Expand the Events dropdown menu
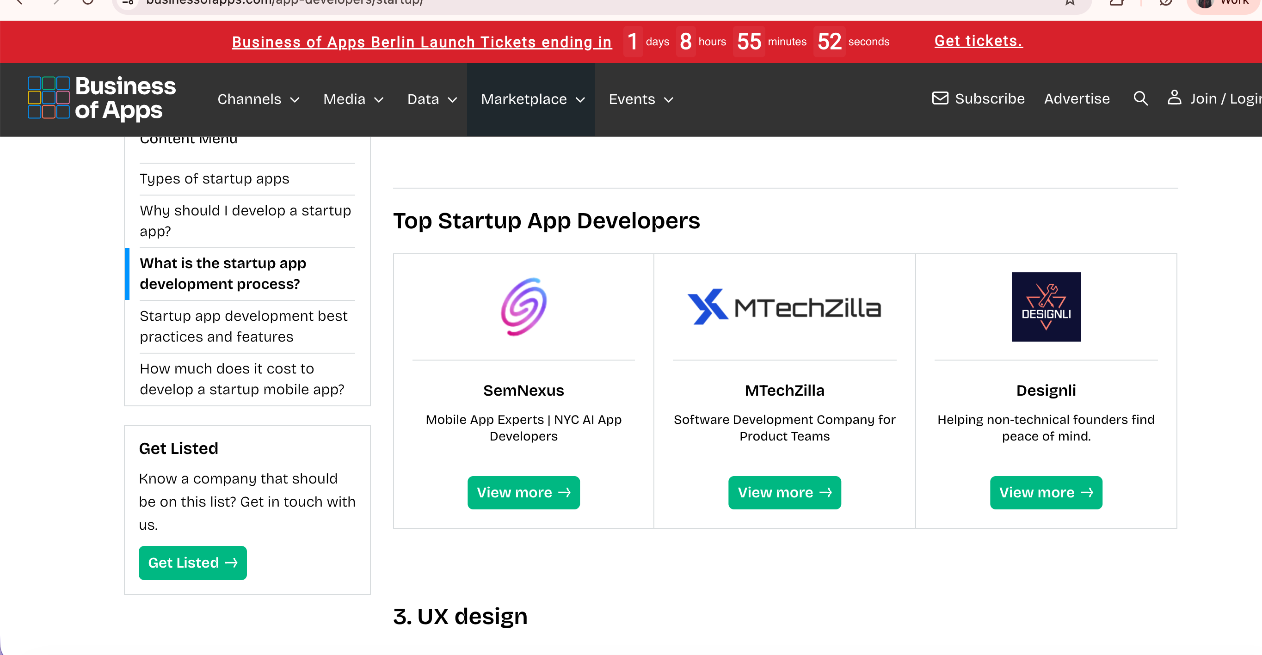The width and height of the screenshot is (1262, 655). click(641, 99)
